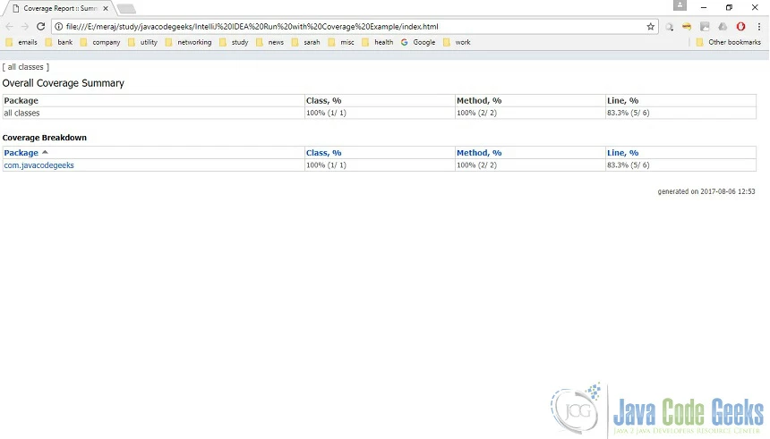770x439 pixels.
Task: Click the address bar URL field
Action: click(x=354, y=27)
